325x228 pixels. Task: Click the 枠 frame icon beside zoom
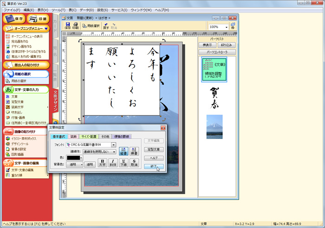233,27
